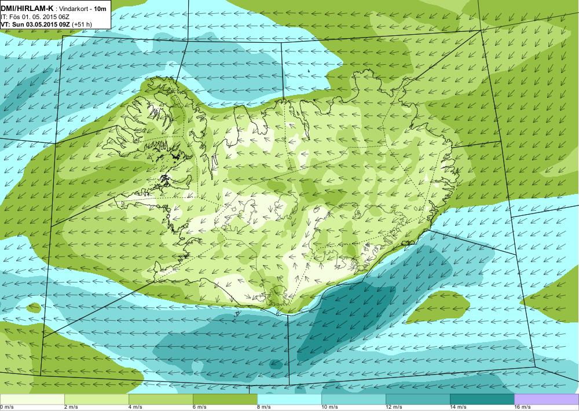Click the 14–16 m/s dark teal legend swatch
Screen dimensions: 579x411
point(482,399)
